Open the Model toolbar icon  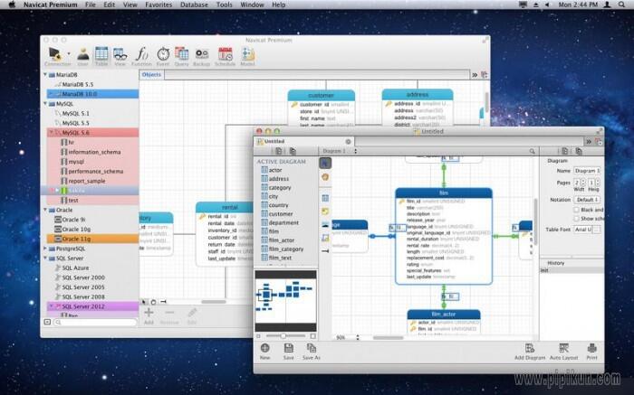click(x=247, y=54)
